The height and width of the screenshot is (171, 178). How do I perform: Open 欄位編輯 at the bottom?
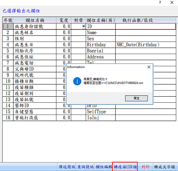104,167
